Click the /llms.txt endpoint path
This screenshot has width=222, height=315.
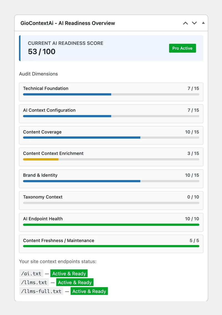[34, 282]
